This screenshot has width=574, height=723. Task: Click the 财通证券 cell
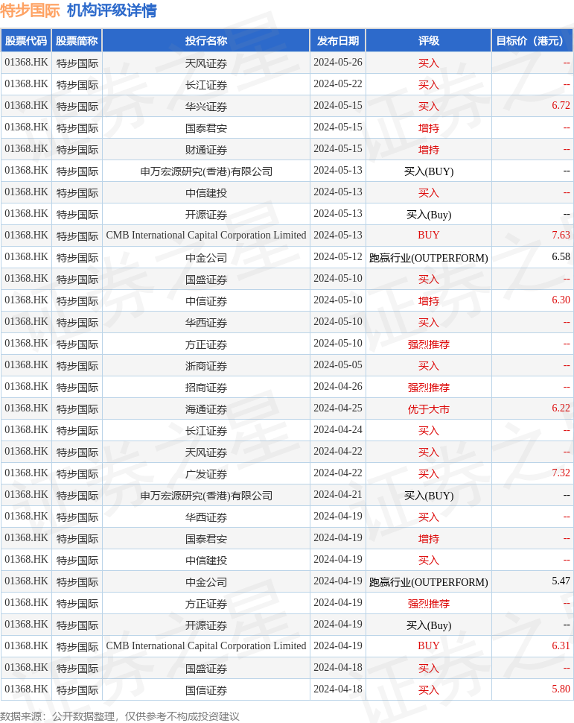coord(206,150)
